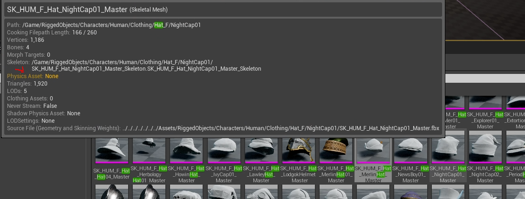525x199 pixels.
Task: Click the 'Never Stream: False' line
Action: point(32,106)
